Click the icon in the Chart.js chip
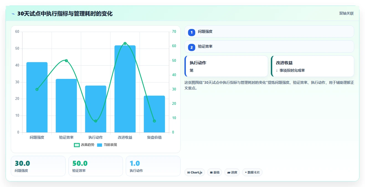Screen dimensions: 365x187 click(189, 173)
